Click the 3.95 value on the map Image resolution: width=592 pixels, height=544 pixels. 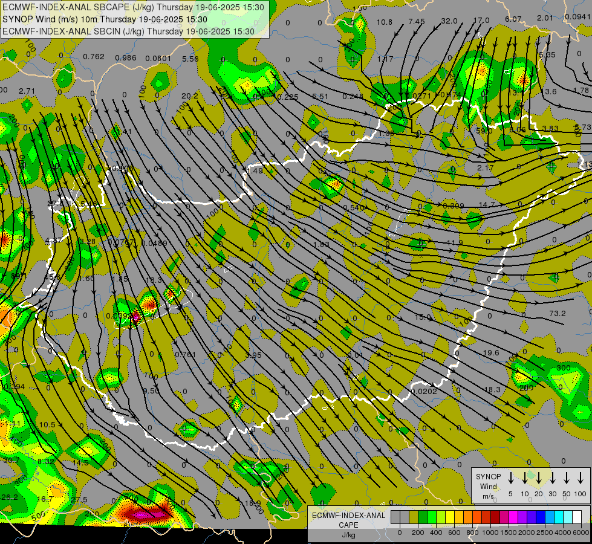tap(253, 355)
